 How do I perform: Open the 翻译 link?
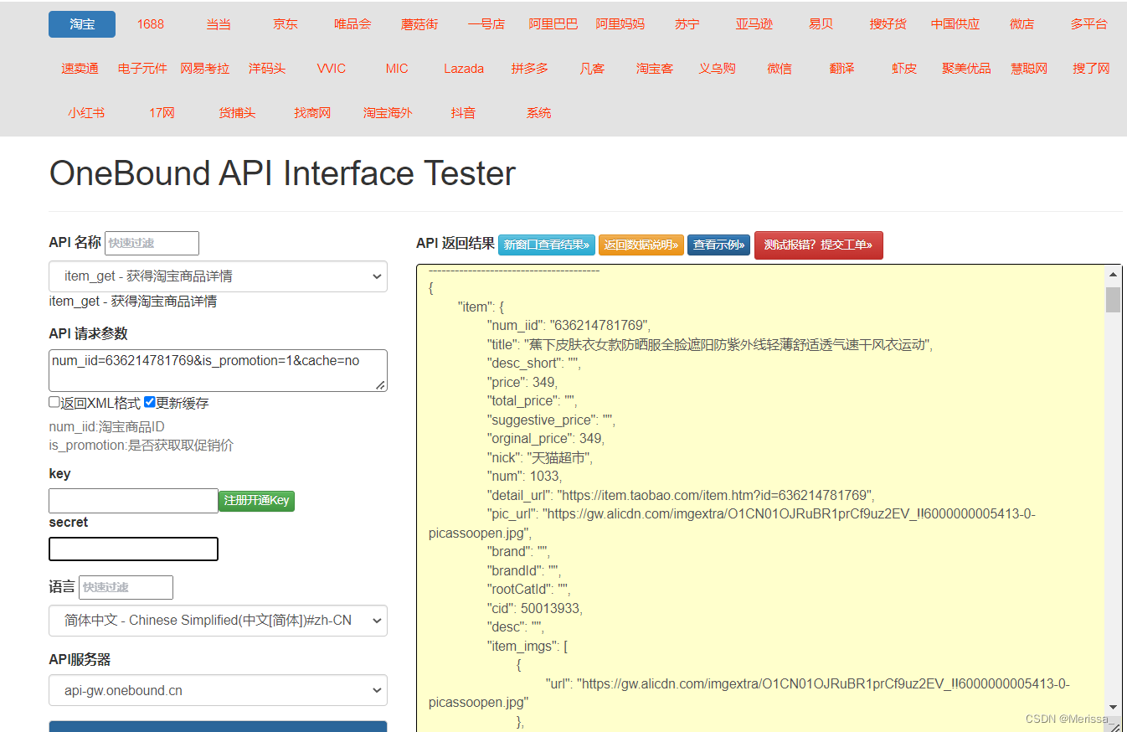(842, 69)
